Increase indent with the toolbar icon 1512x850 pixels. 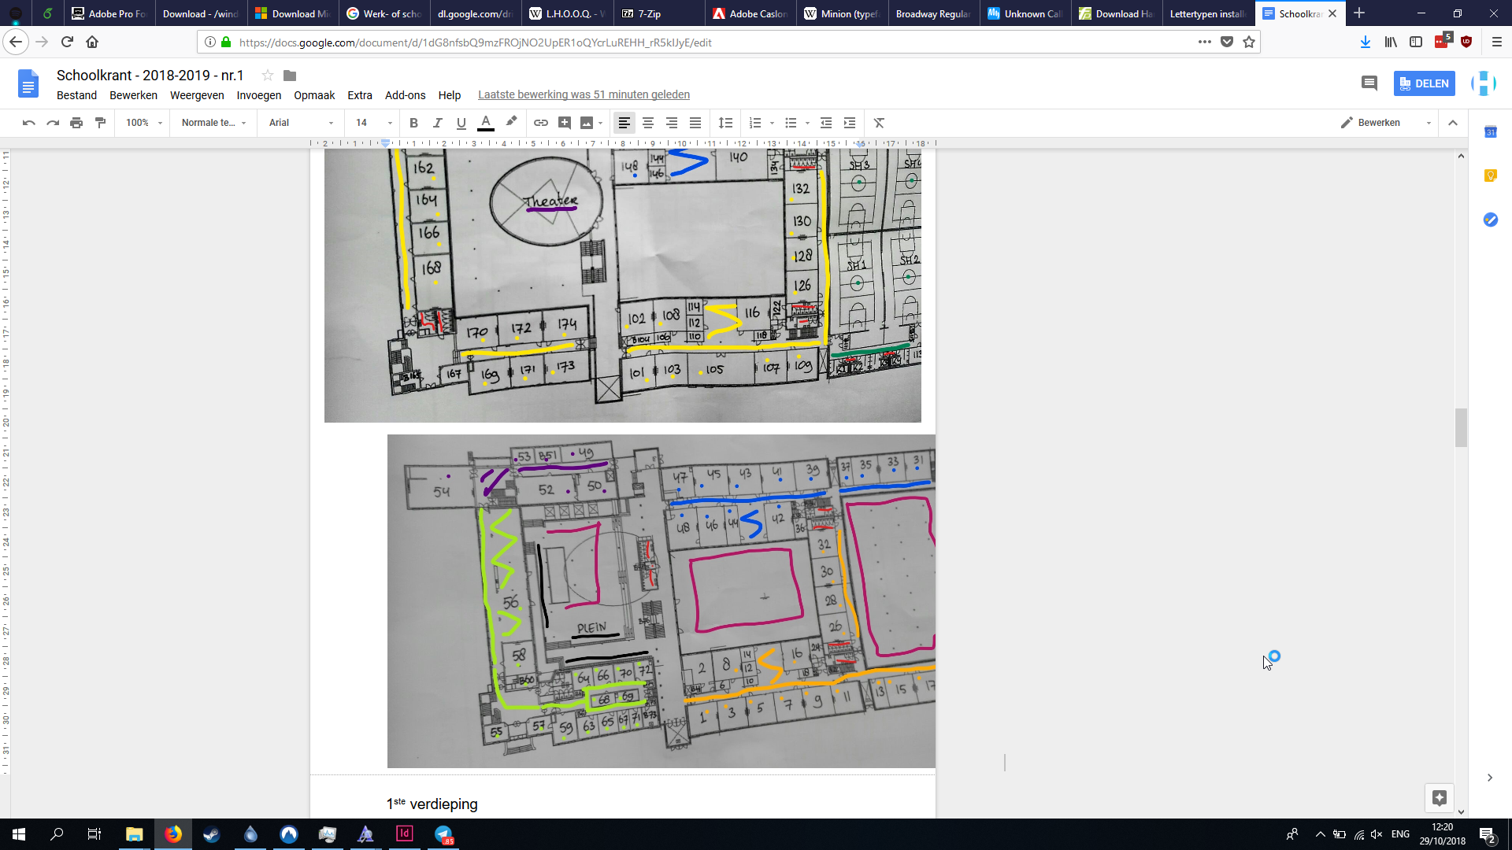coord(850,123)
